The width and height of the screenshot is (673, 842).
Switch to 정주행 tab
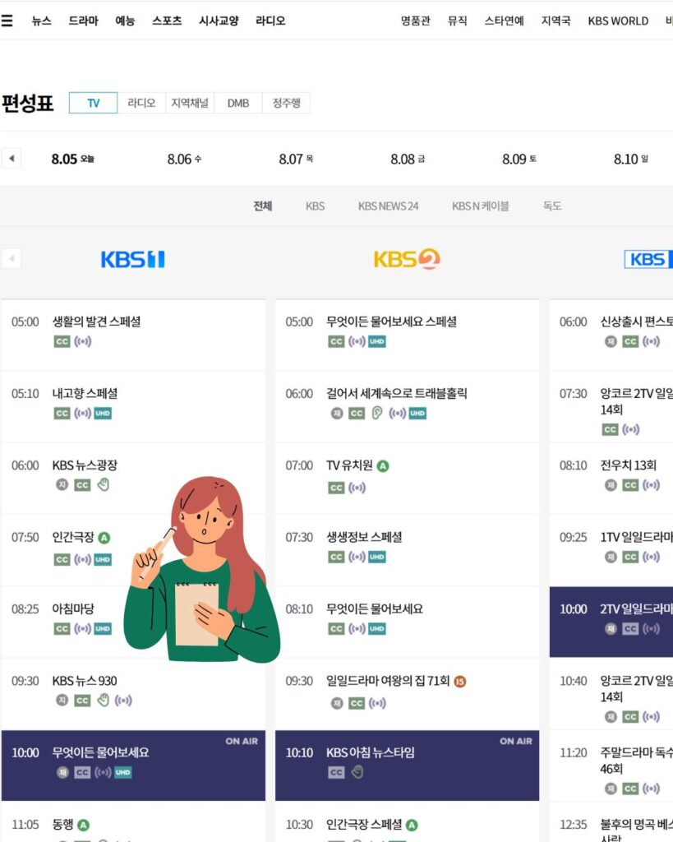tap(286, 103)
